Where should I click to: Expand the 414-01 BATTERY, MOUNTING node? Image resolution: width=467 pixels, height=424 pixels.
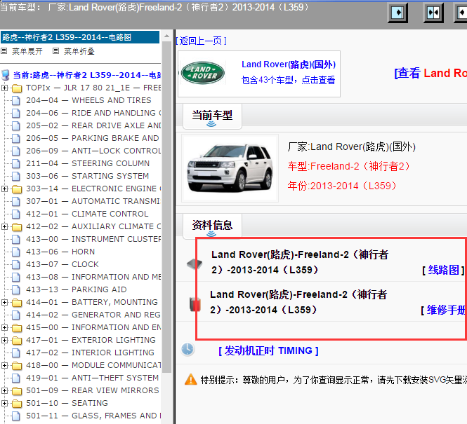click(x=4, y=302)
